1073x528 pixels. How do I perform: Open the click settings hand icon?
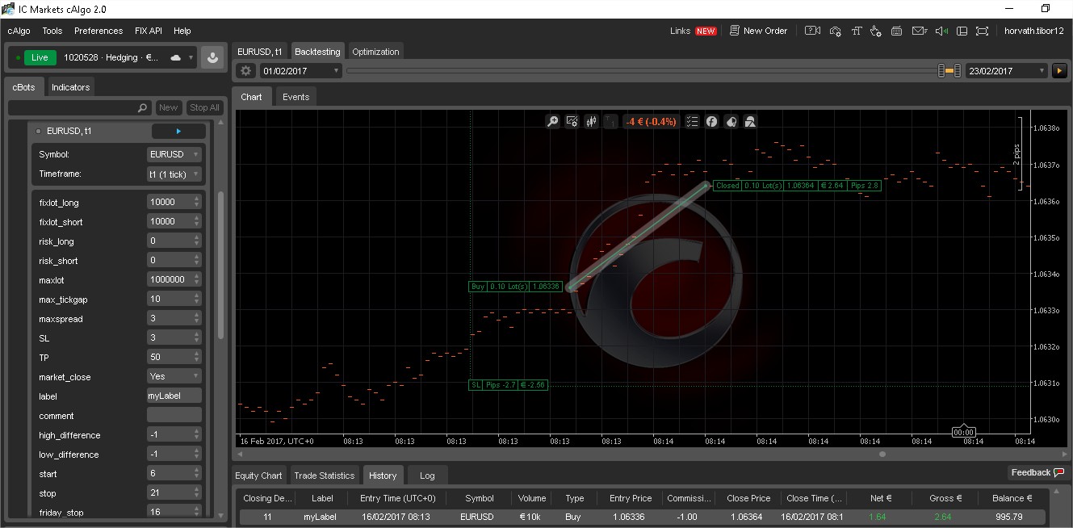pyautogui.click(x=877, y=31)
